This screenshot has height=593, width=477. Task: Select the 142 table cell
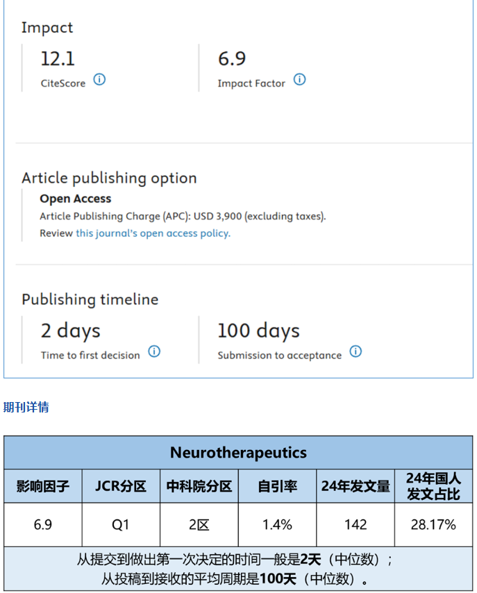[355, 525]
